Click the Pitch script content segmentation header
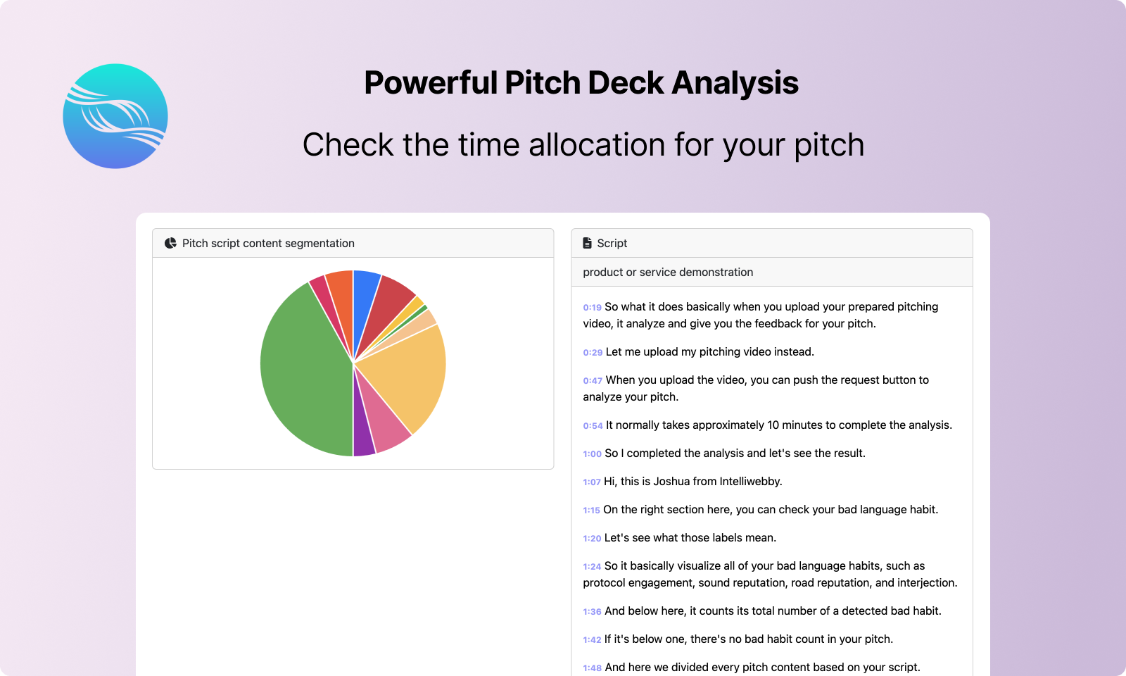 coord(267,242)
